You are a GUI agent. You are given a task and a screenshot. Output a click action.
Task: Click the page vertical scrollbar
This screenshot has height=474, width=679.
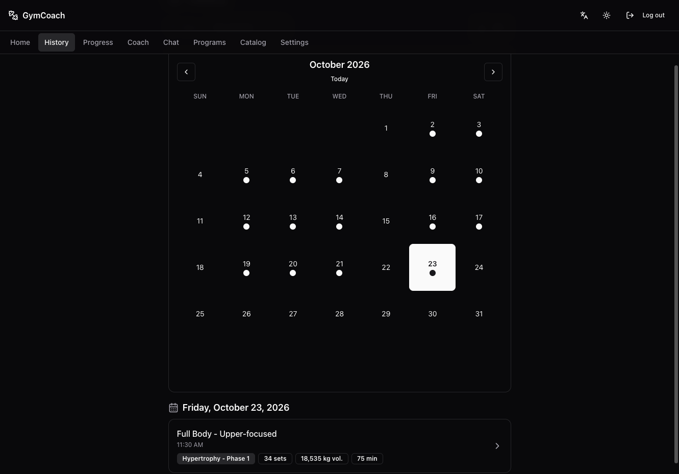point(676,264)
